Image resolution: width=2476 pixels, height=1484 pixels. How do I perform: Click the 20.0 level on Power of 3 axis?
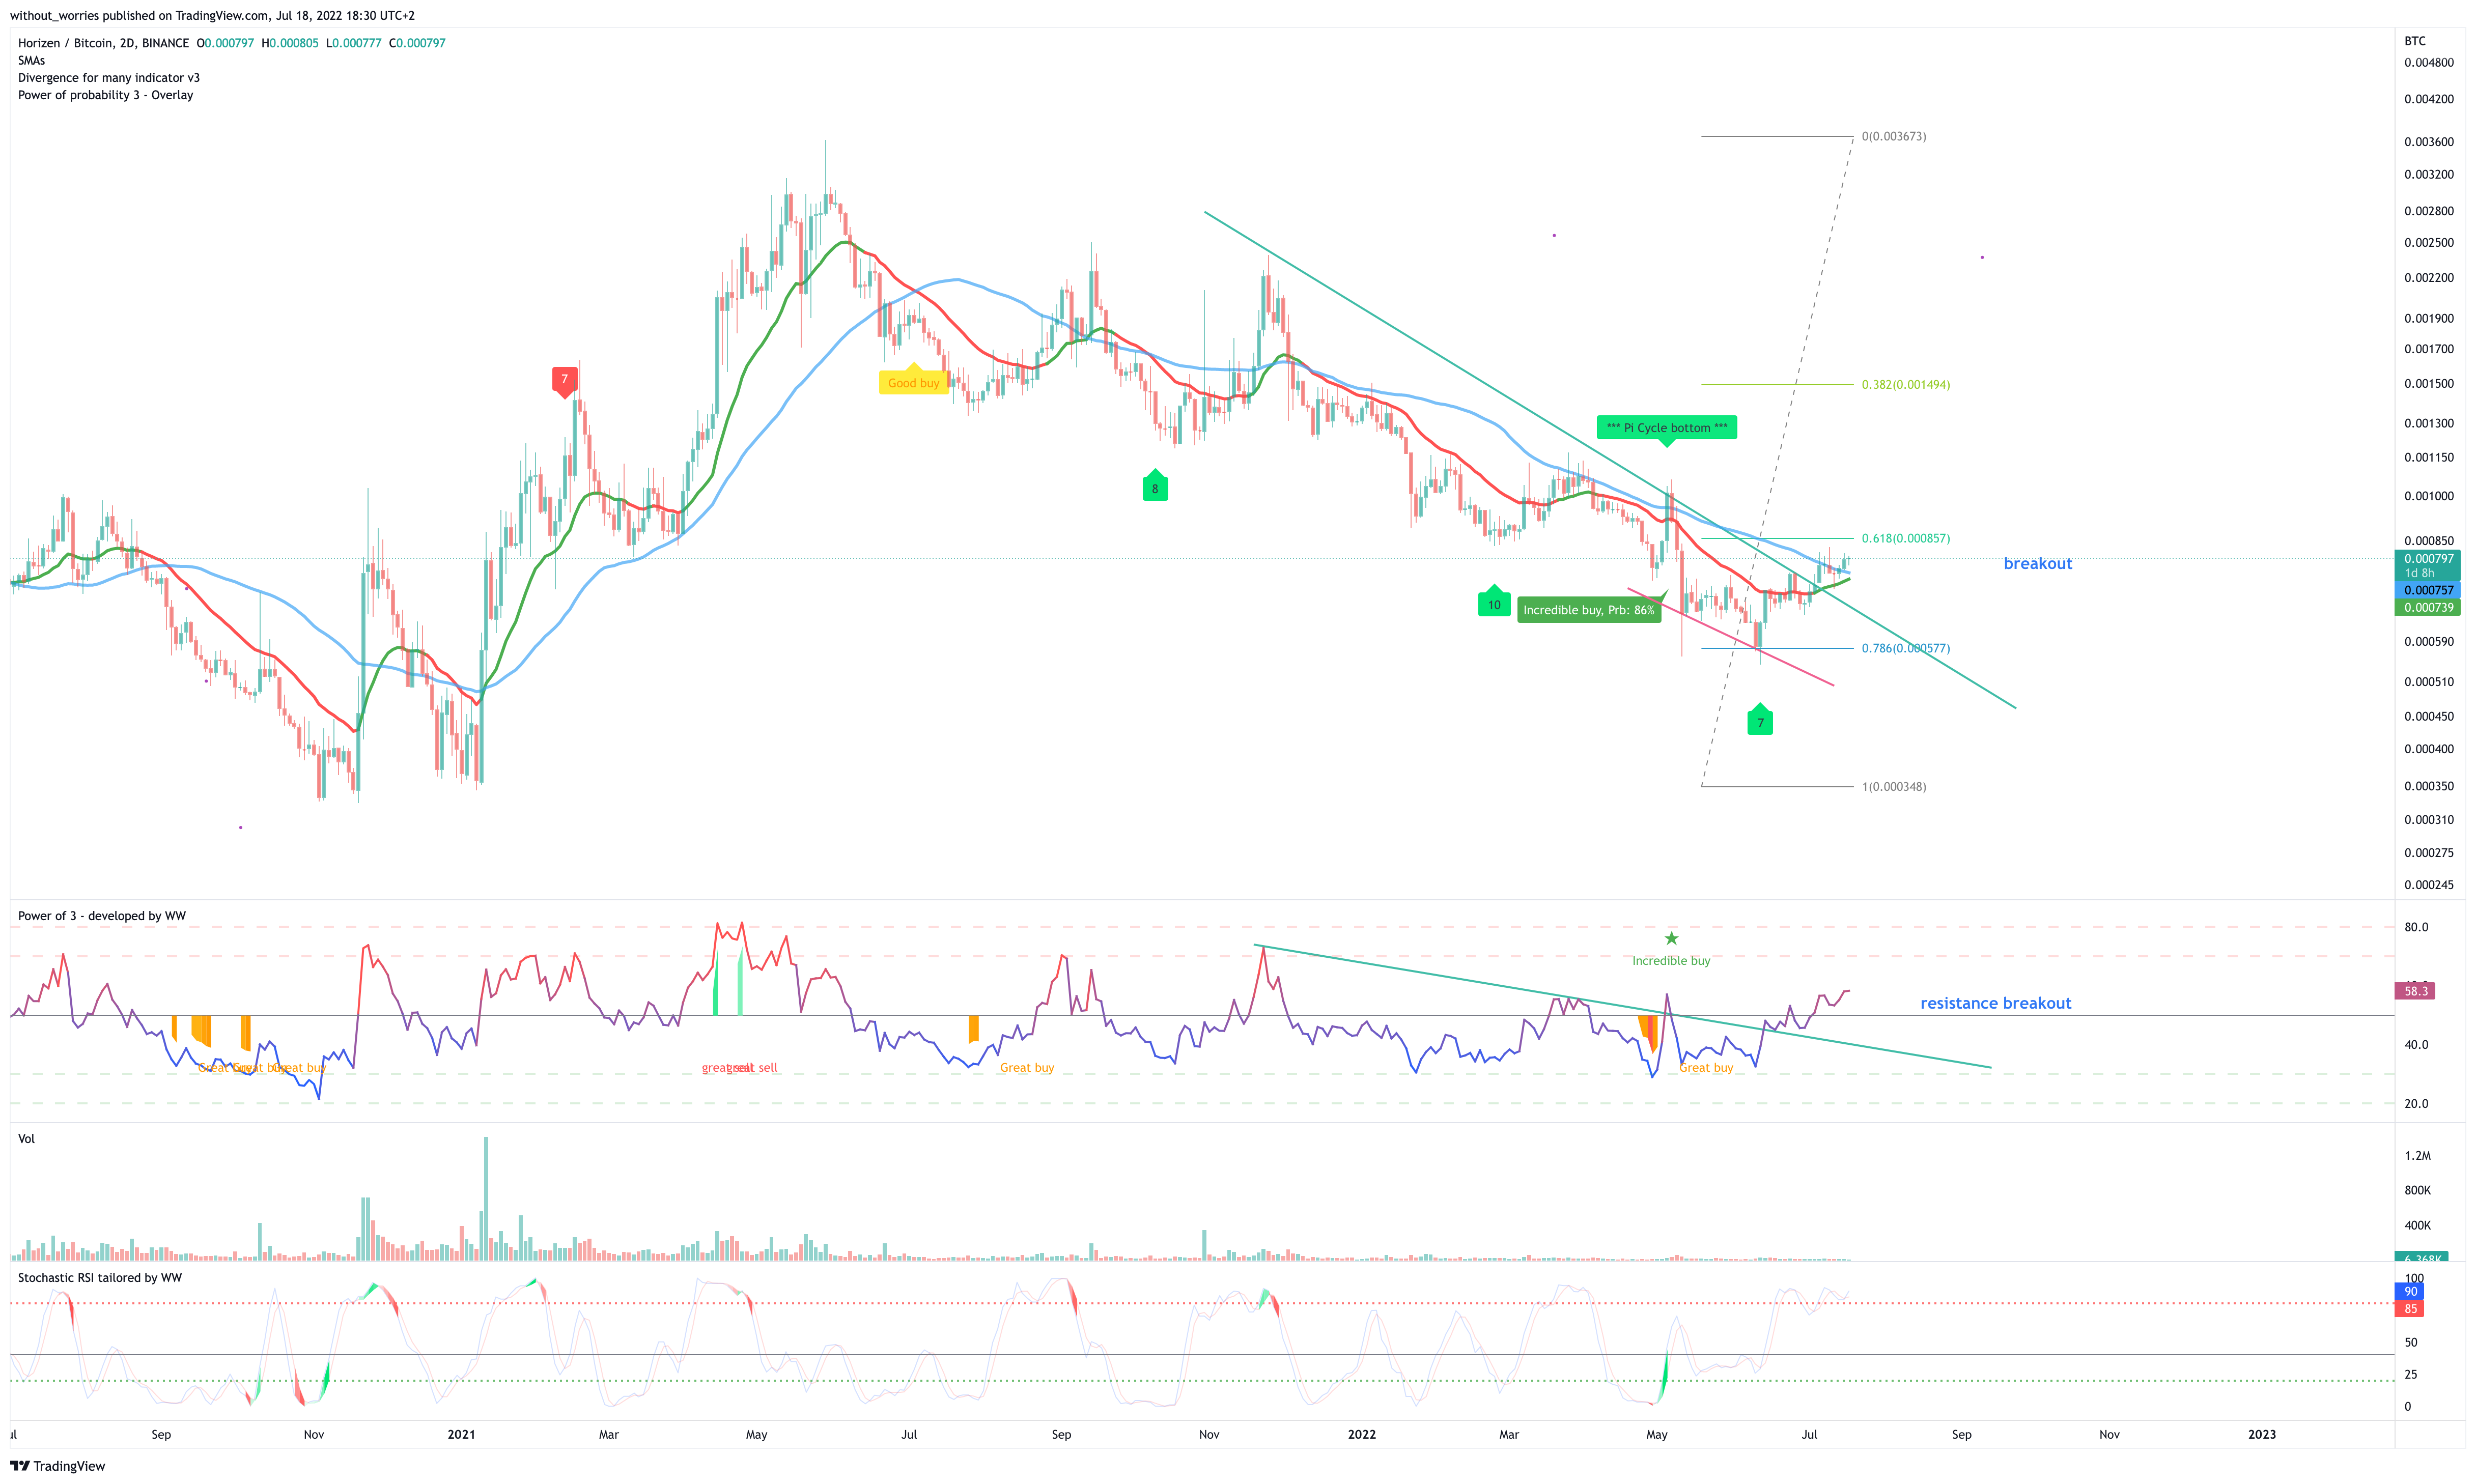(2416, 1104)
